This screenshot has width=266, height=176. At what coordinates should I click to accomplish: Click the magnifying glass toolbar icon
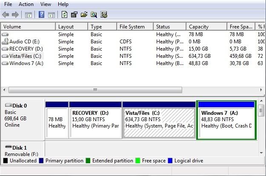[x=94, y=14]
